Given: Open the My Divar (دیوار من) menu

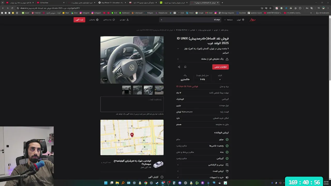Looking at the screenshot, I should [124, 20].
